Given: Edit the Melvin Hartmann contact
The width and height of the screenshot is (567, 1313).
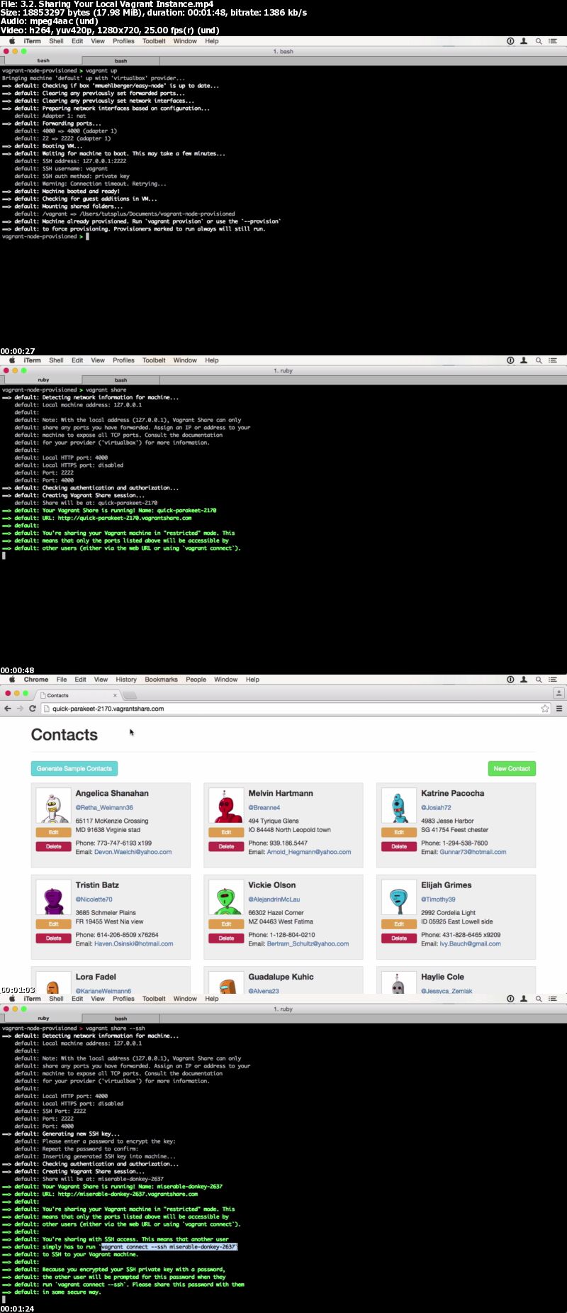Looking at the screenshot, I should click(226, 832).
